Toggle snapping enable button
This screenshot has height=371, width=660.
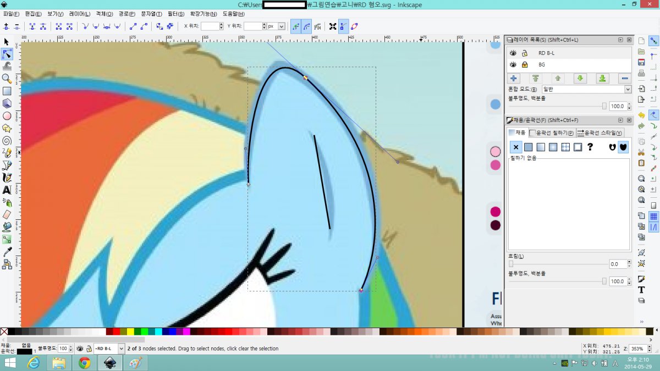tap(654, 41)
